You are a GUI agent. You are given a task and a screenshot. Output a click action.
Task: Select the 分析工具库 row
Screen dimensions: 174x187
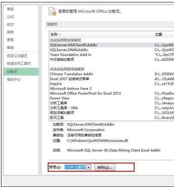pyautogui.click(x=112, y=103)
